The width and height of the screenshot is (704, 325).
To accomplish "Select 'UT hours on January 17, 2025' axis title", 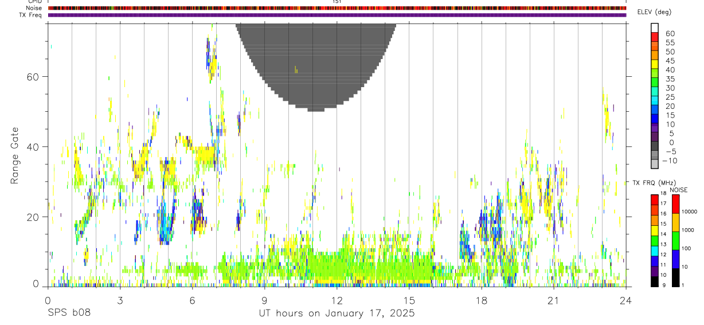I will 337,314.
